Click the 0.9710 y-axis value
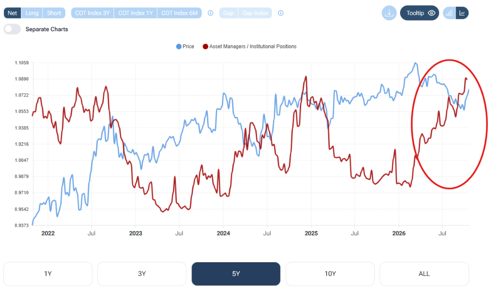 [21, 193]
